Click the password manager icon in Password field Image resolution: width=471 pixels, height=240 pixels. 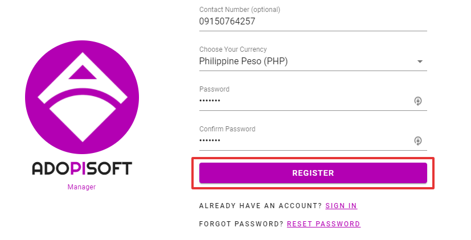click(x=418, y=101)
